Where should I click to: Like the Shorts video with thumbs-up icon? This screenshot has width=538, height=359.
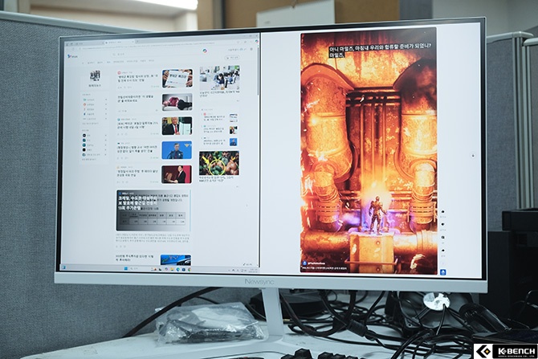(x=442, y=212)
